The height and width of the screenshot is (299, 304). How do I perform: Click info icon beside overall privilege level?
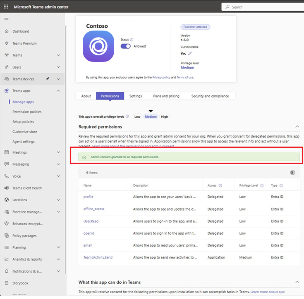(127, 116)
